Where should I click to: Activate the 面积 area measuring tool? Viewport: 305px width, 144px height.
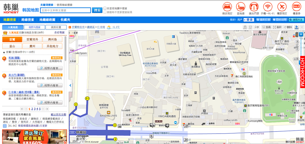click(277, 27)
